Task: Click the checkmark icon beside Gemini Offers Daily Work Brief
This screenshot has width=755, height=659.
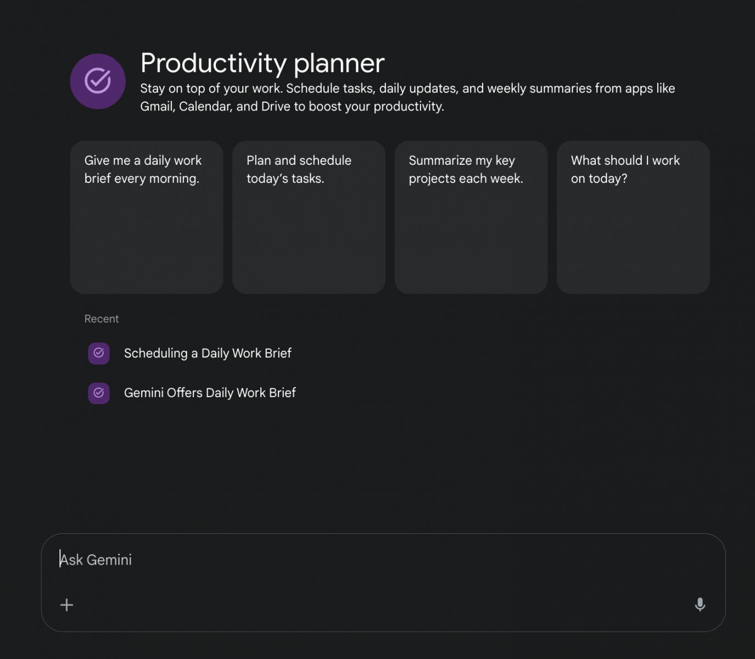Action: 99,393
